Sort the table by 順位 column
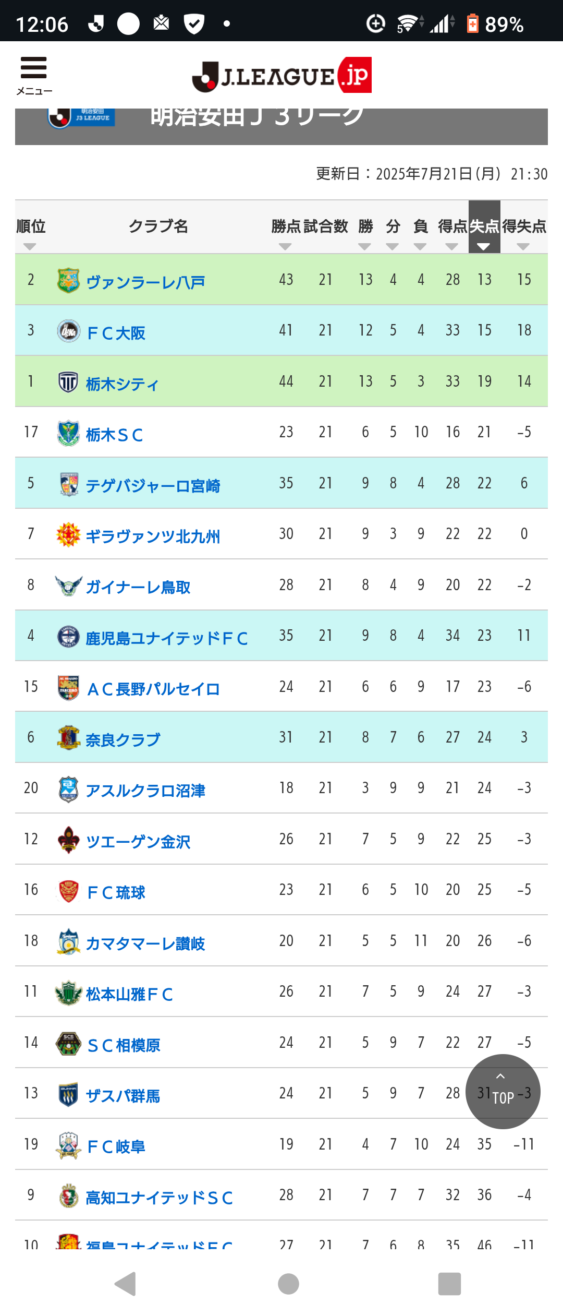Viewport: 563px width, 1315px height. [x=30, y=233]
